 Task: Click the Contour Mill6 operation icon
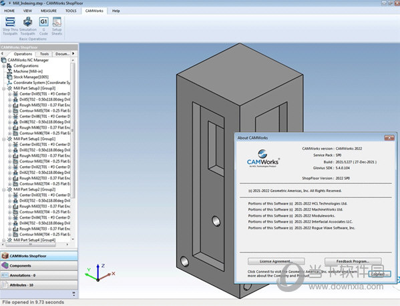click(15, 133)
